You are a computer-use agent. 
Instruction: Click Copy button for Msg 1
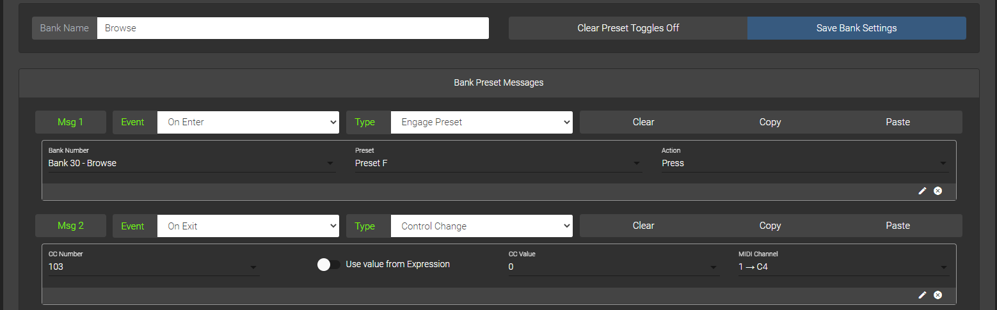click(770, 122)
